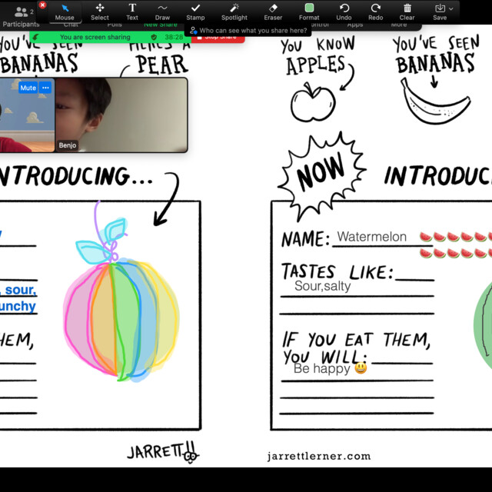
Task: Undo the last annotation
Action: click(344, 11)
